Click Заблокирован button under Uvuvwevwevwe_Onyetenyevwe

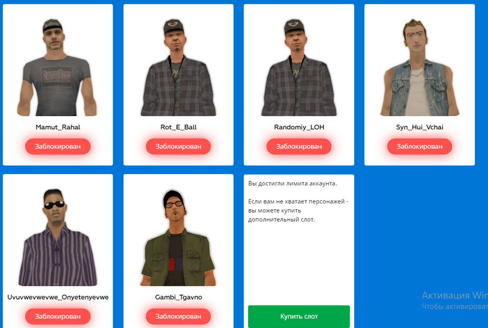click(x=58, y=317)
